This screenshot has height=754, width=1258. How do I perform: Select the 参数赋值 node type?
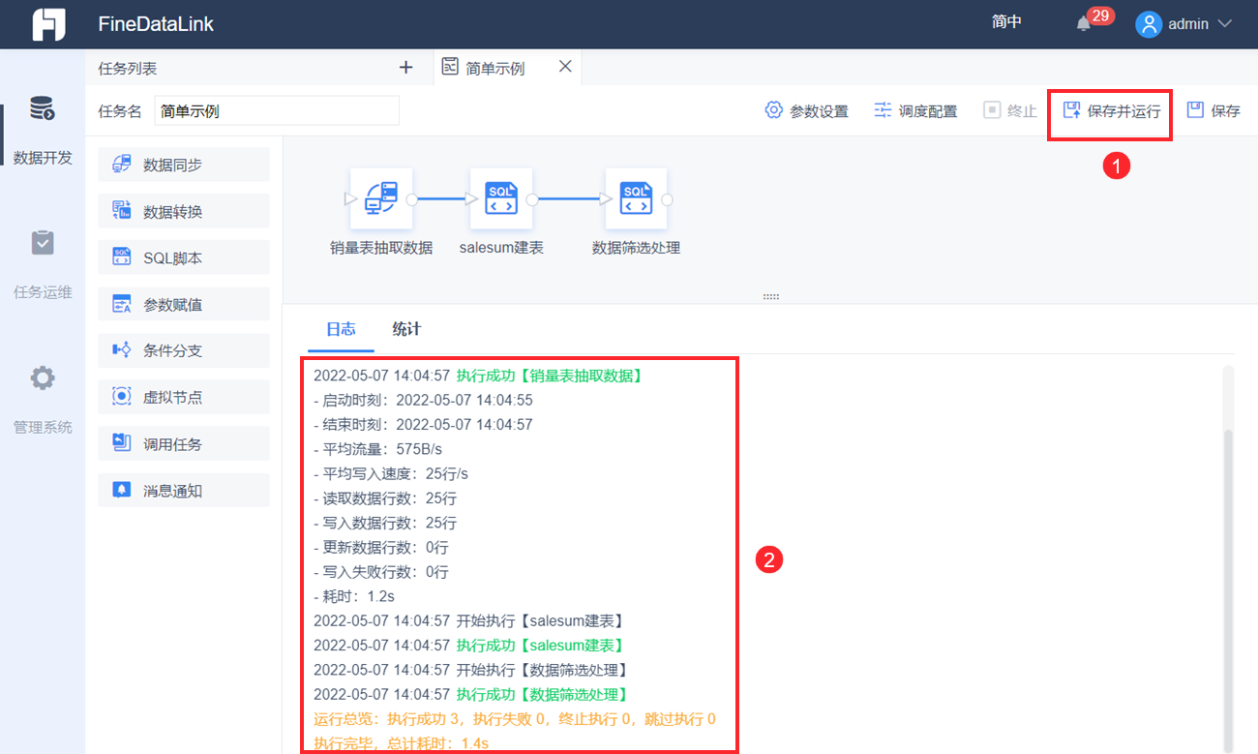click(184, 304)
